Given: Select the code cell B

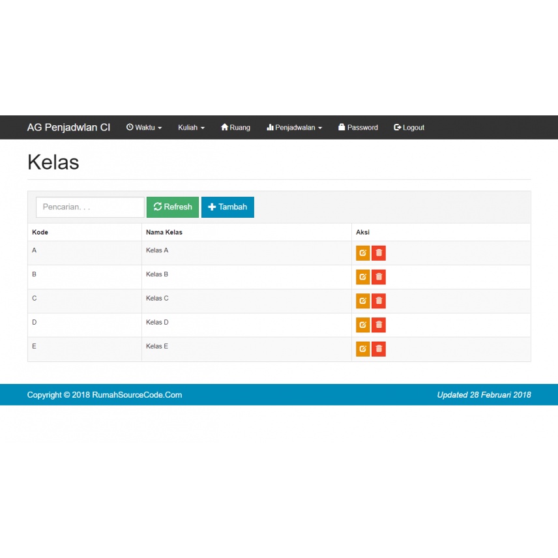Looking at the screenshot, I should [x=85, y=277].
